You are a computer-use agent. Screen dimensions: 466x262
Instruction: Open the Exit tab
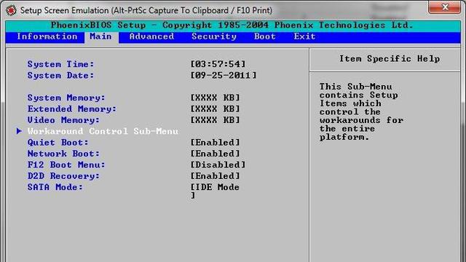pos(304,36)
